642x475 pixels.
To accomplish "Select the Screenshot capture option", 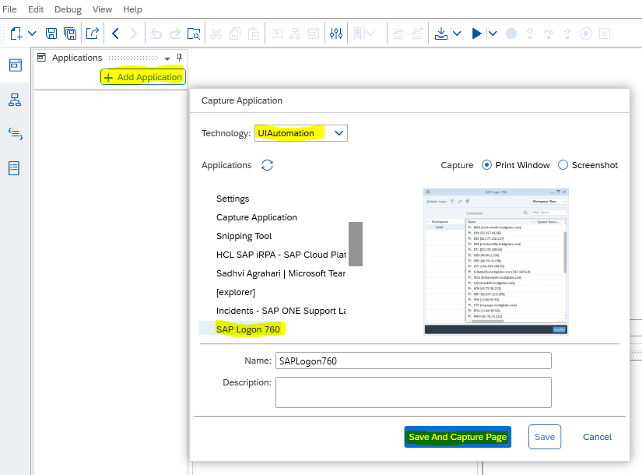I will click(x=563, y=165).
